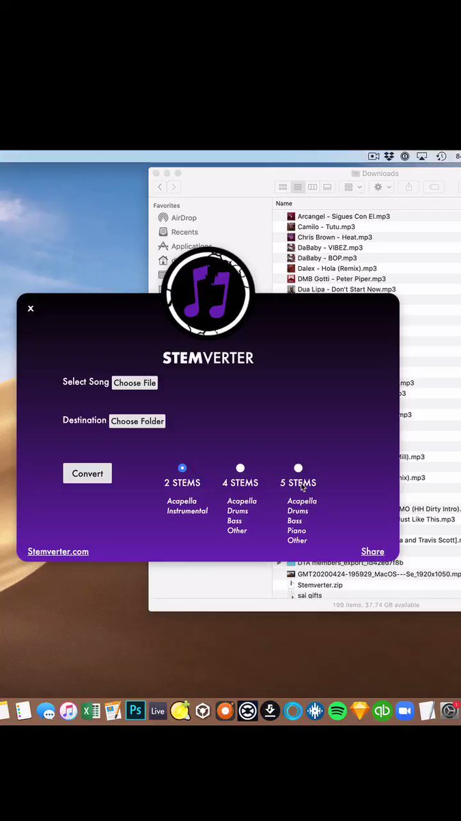Open iTunes in the Dock
This screenshot has width=461, height=821.
point(68,711)
